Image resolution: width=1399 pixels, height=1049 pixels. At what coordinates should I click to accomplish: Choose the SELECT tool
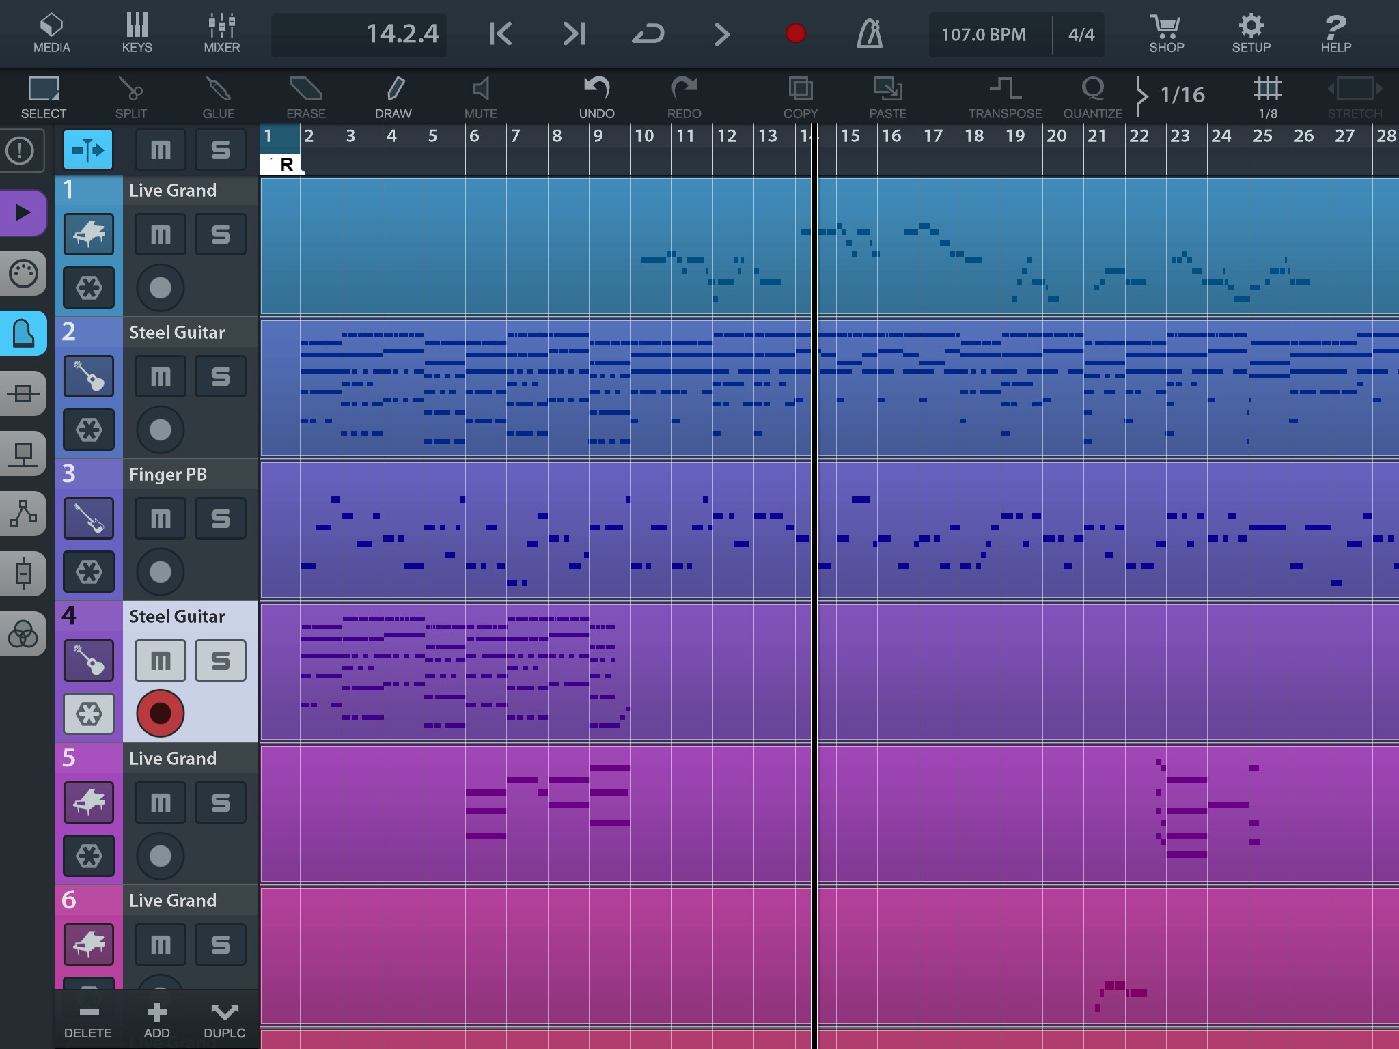click(44, 97)
